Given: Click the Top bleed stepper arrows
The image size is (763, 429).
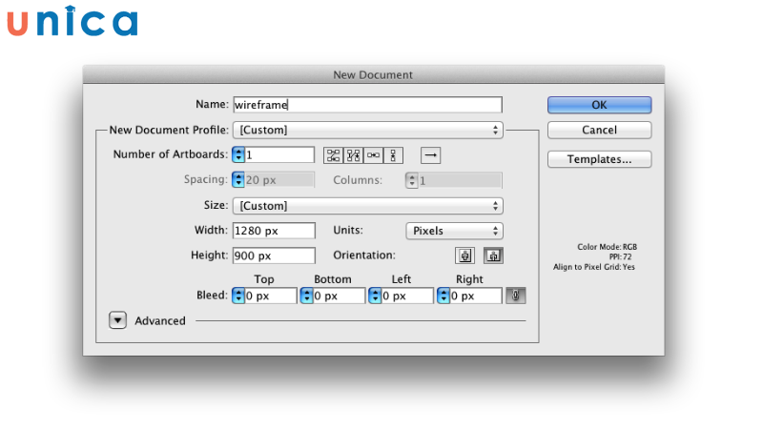Looking at the screenshot, I should [238, 296].
